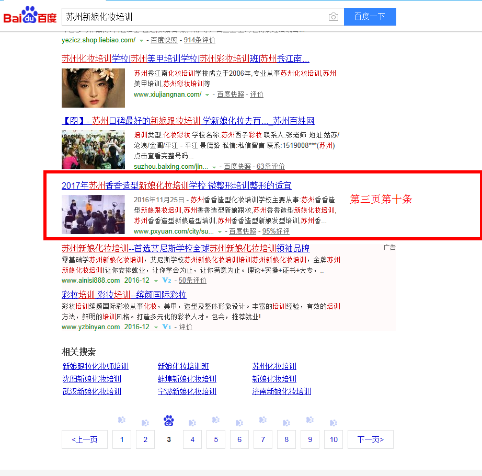Screen dimensions: 482x476
Task: Click the woman portrait thumbnail
Action: [93, 88]
